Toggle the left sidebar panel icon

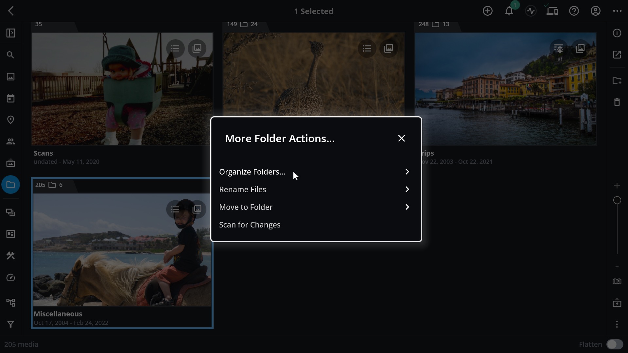pos(11,33)
